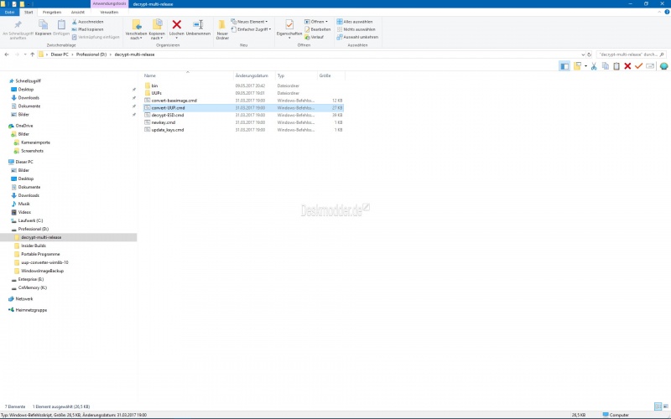Viewport: 671px width, 419px height.
Task: Open Classic Explorer settings via the shell icon
Action: 663,66
